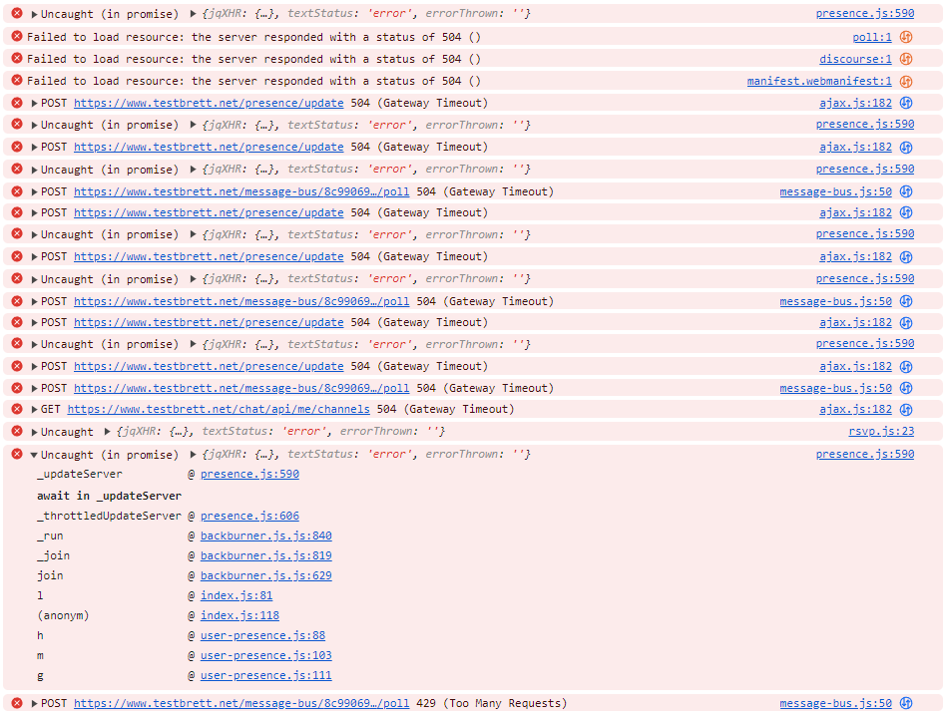Collapse the expanded Uncaught (in promise) stack trace
The height and width of the screenshot is (716, 945).
[34, 455]
